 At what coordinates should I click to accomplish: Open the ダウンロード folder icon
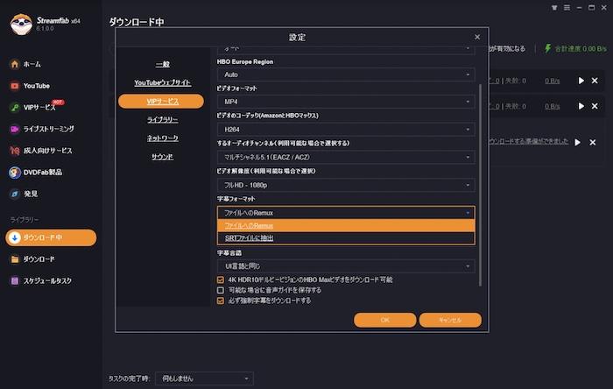tap(15, 259)
